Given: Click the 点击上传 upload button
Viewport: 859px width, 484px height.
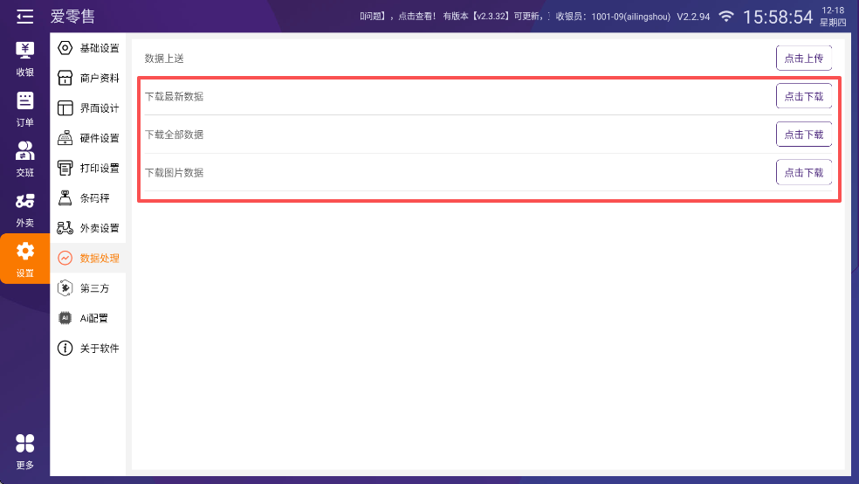Looking at the screenshot, I should (803, 59).
